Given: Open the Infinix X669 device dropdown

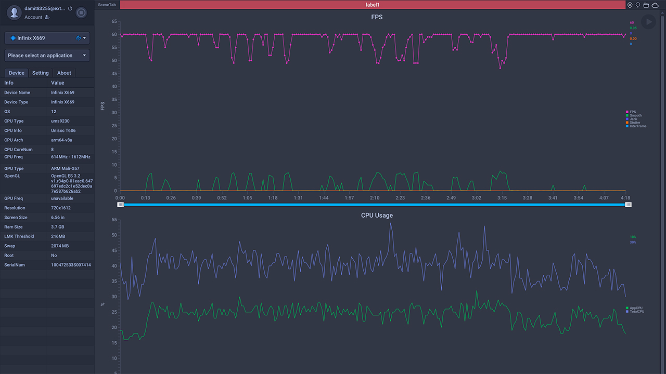Looking at the screenshot, I should [x=47, y=38].
